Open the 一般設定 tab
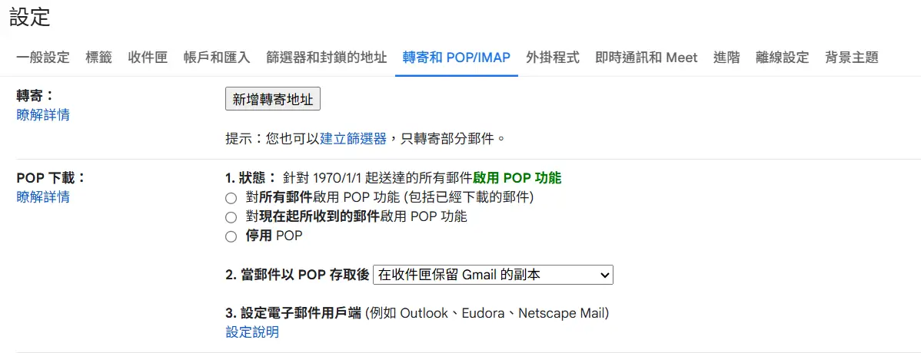This screenshot has width=921, height=353. pos(43,58)
